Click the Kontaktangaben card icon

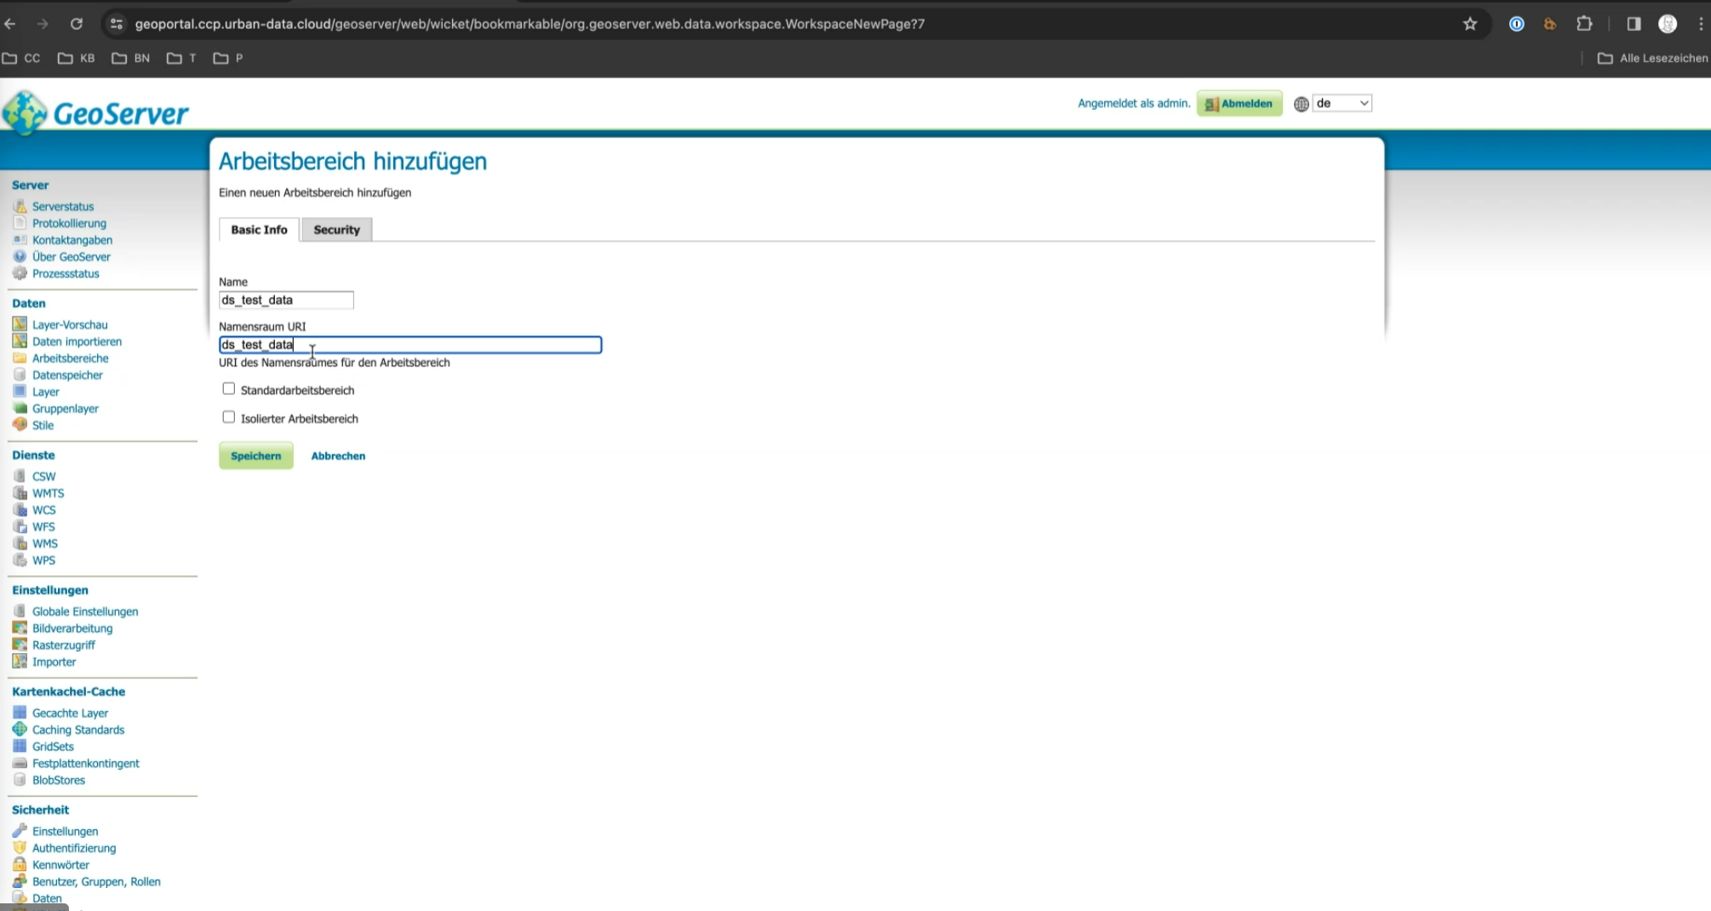pyautogui.click(x=20, y=240)
